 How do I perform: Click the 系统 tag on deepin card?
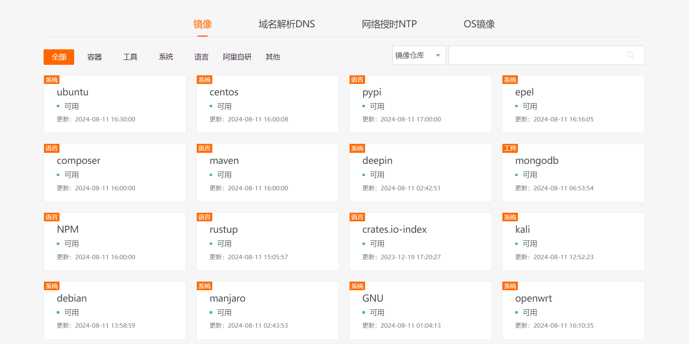[x=357, y=148]
